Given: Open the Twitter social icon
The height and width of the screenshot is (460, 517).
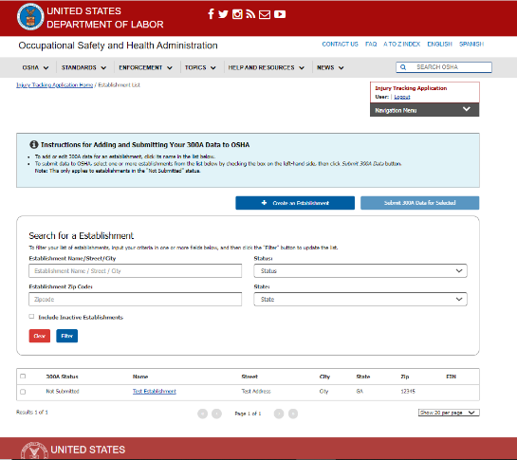Looking at the screenshot, I should [x=223, y=14].
